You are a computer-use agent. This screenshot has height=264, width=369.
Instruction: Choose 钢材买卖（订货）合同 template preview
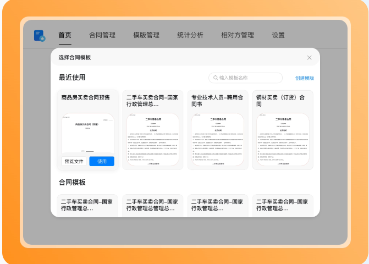[x=283, y=139]
